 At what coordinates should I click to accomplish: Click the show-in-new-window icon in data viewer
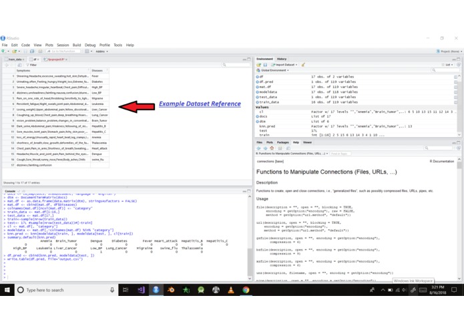tap(19, 65)
